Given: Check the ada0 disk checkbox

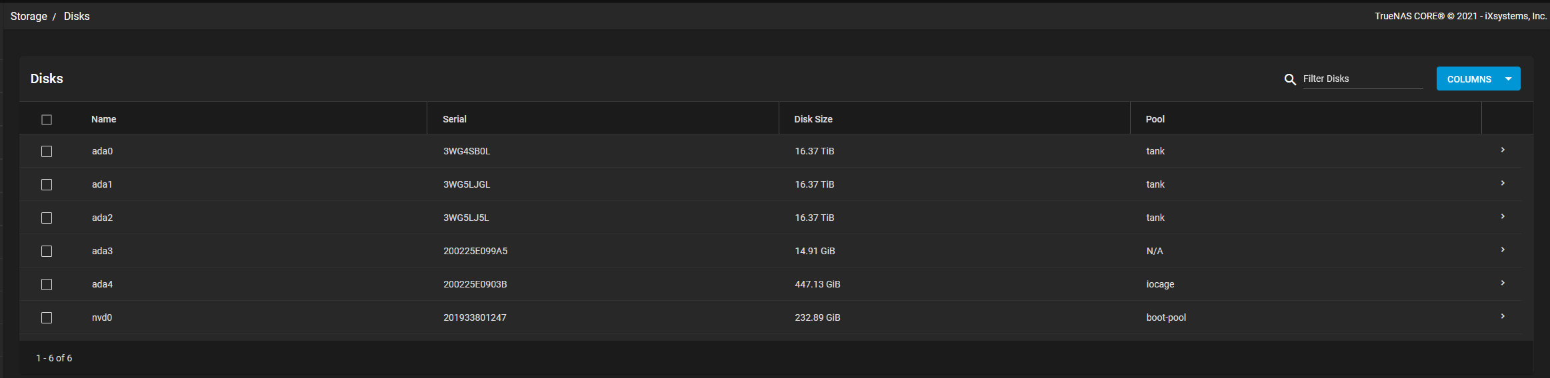Looking at the screenshot, I should click(x=47, y=152).
